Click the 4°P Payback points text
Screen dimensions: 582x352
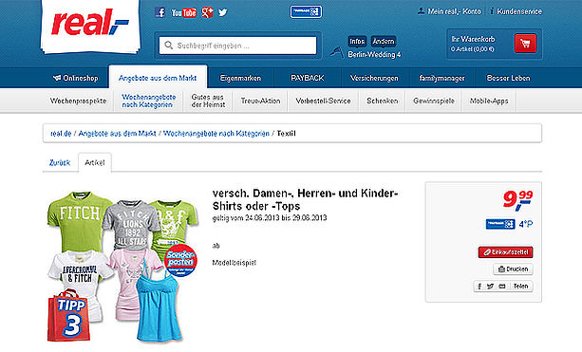(x=526, y=224)
